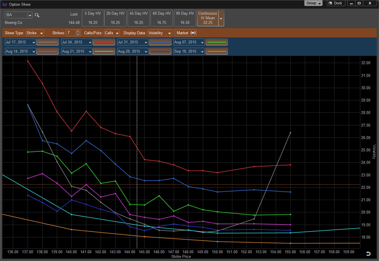Screen dimensions: 379x261
Task: Open the Jul 17, 2015 expiration dropdown
Action: point(34,43)
